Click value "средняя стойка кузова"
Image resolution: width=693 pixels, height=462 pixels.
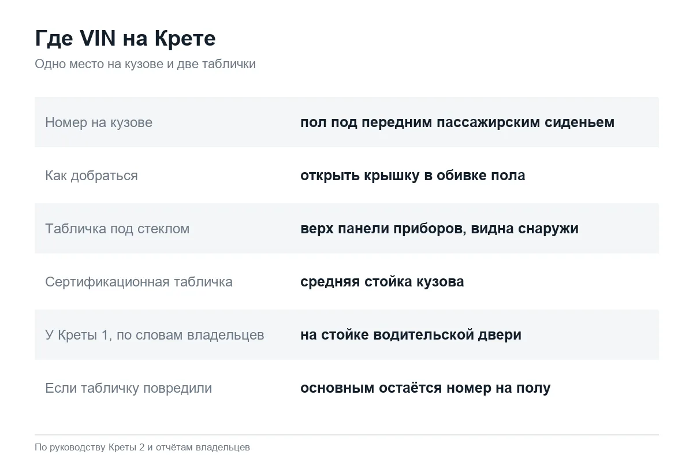click(382, 282)
